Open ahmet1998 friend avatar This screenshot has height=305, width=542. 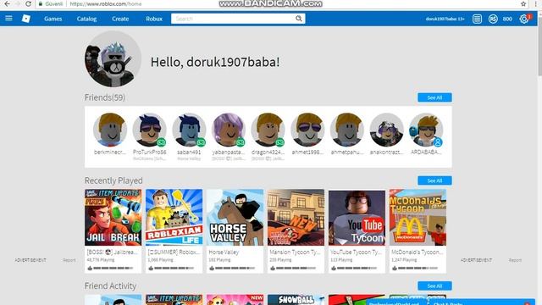(307, 130)
